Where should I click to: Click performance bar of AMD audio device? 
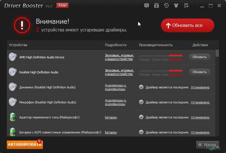coord(161,56)
